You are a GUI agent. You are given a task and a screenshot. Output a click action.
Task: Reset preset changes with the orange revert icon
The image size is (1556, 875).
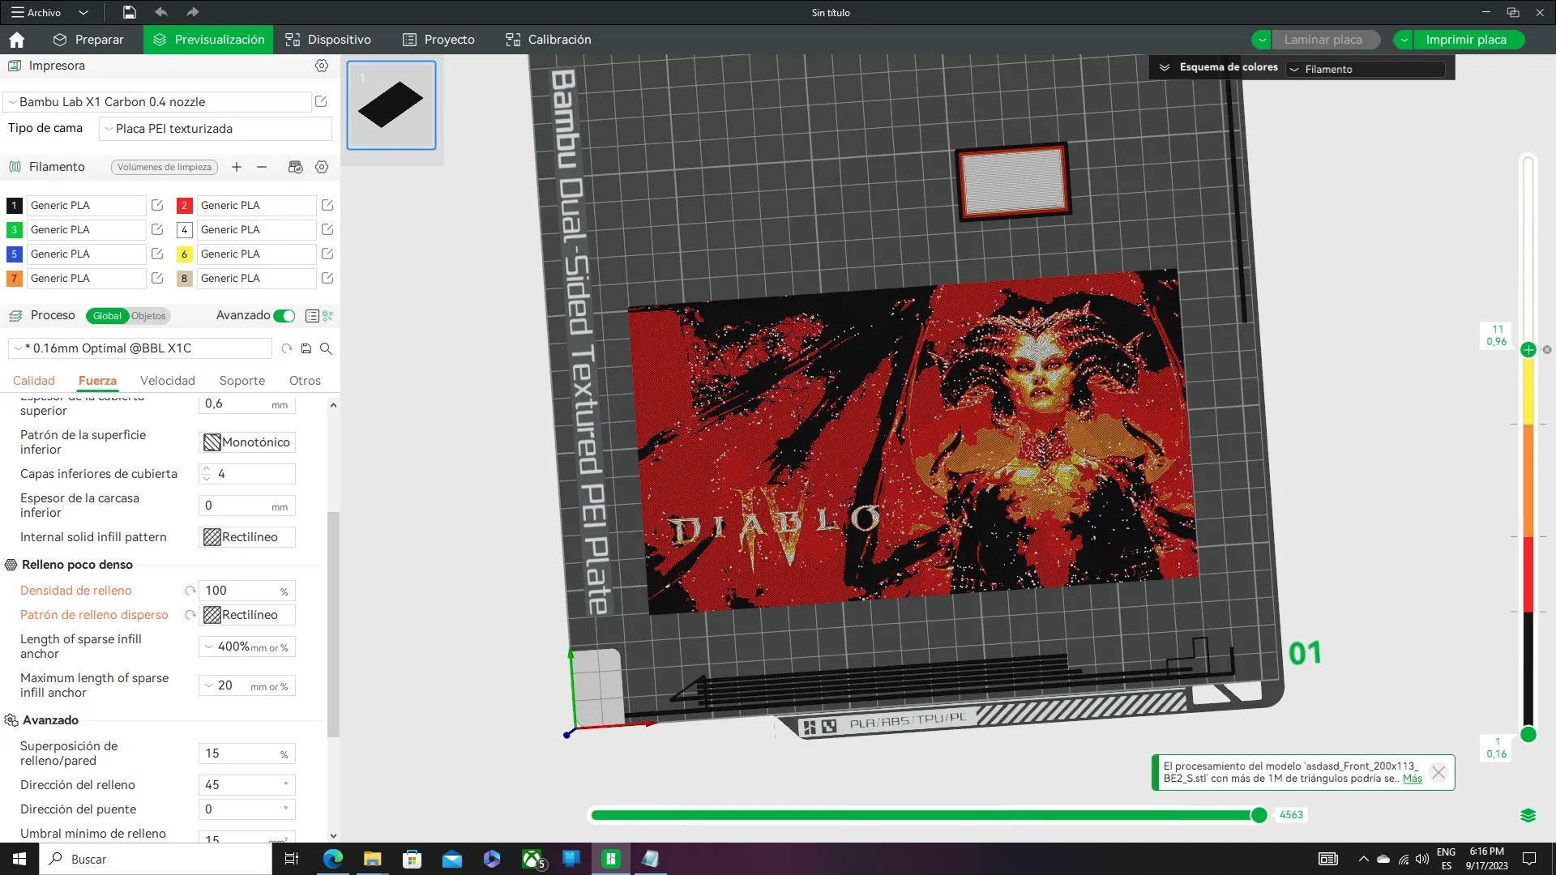(x=286, y=348)
